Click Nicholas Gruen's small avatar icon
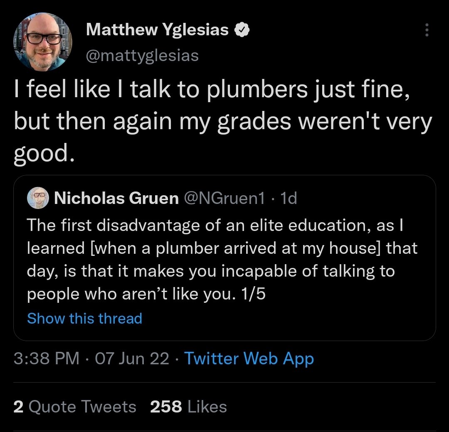 pos(38,199)
